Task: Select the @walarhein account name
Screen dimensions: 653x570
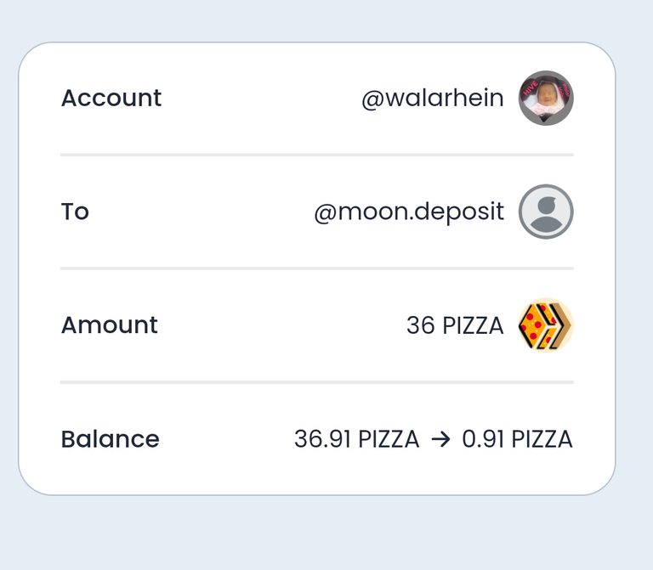Action: tap(433, 99)
